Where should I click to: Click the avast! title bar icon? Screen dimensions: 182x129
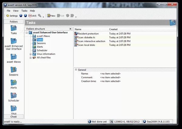coord(5,5)
